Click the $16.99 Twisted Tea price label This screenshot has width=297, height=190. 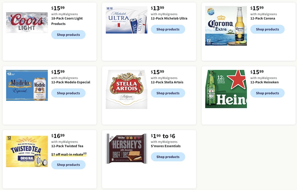(x=57, y=135)
